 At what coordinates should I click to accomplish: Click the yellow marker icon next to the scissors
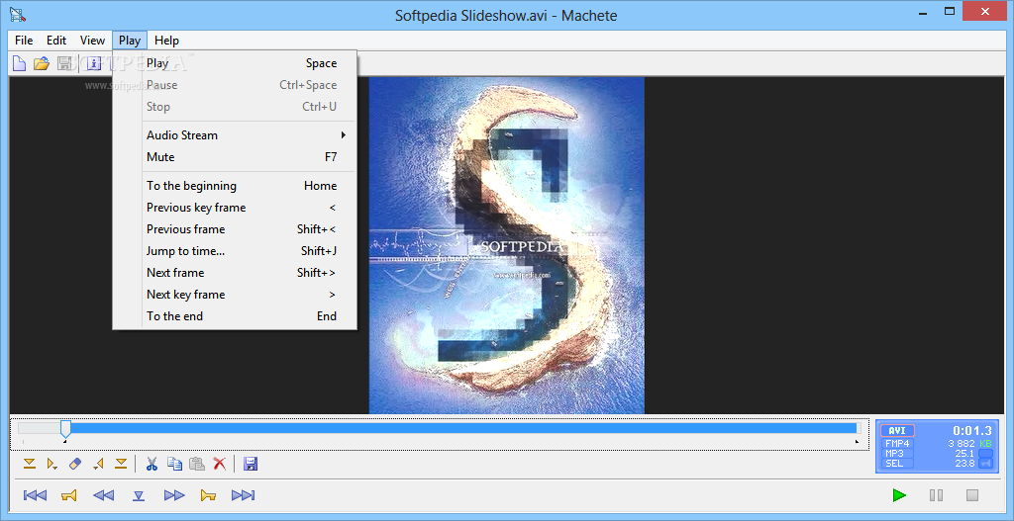tap(121, 464)
